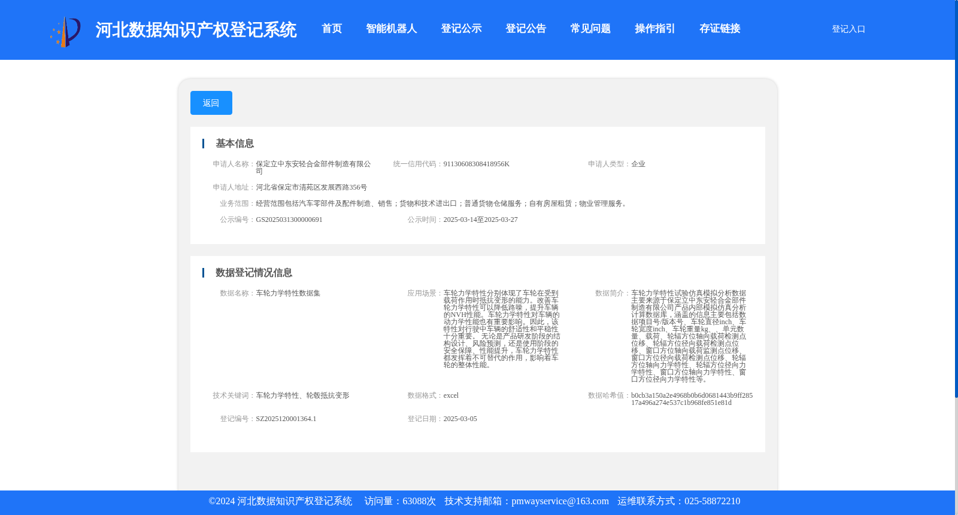Select the data hash value
The width and height of the screenshot is (958, 515).
pyautogui.click(x=692, y=399)
